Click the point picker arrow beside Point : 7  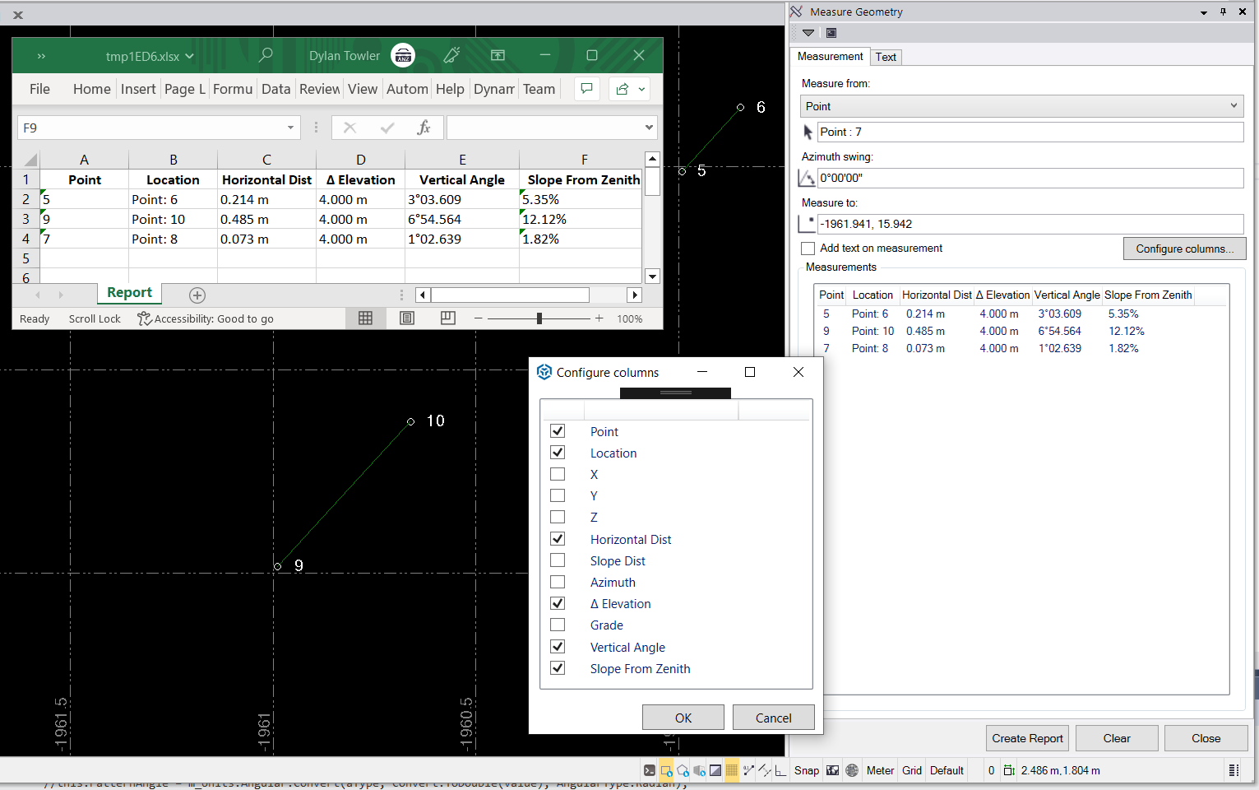coord(808,132)
